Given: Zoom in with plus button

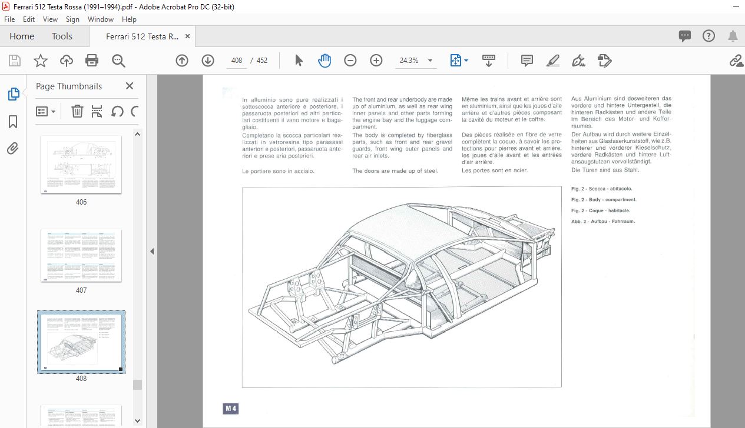Looking at the screenshot, I should (376, 61).
